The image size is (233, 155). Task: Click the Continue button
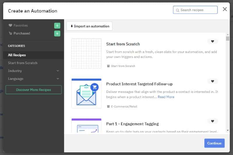pos(214,143)
